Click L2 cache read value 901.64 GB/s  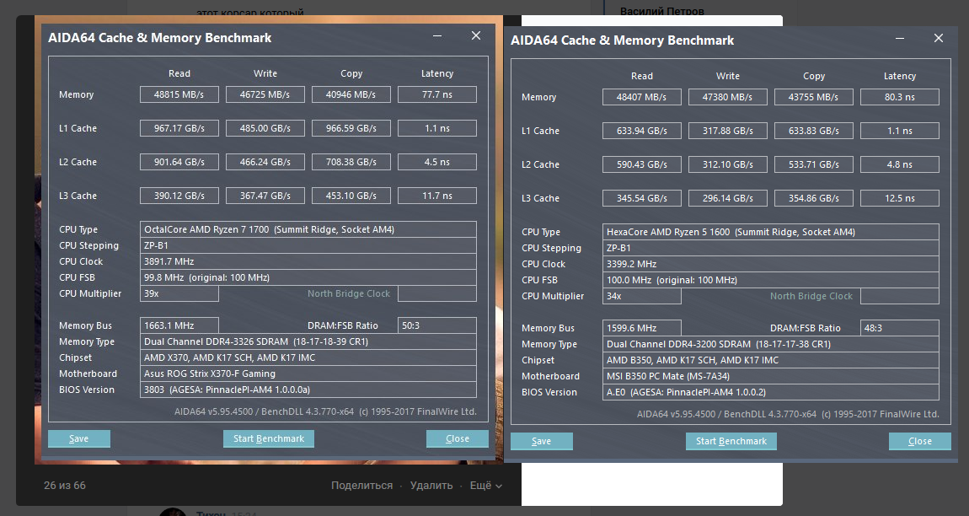(179, 162)
